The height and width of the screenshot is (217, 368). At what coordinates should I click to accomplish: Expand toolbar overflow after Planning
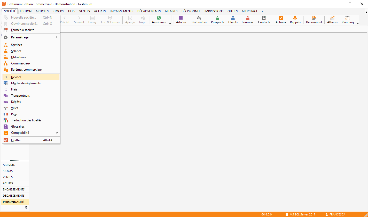coord(358,23)
